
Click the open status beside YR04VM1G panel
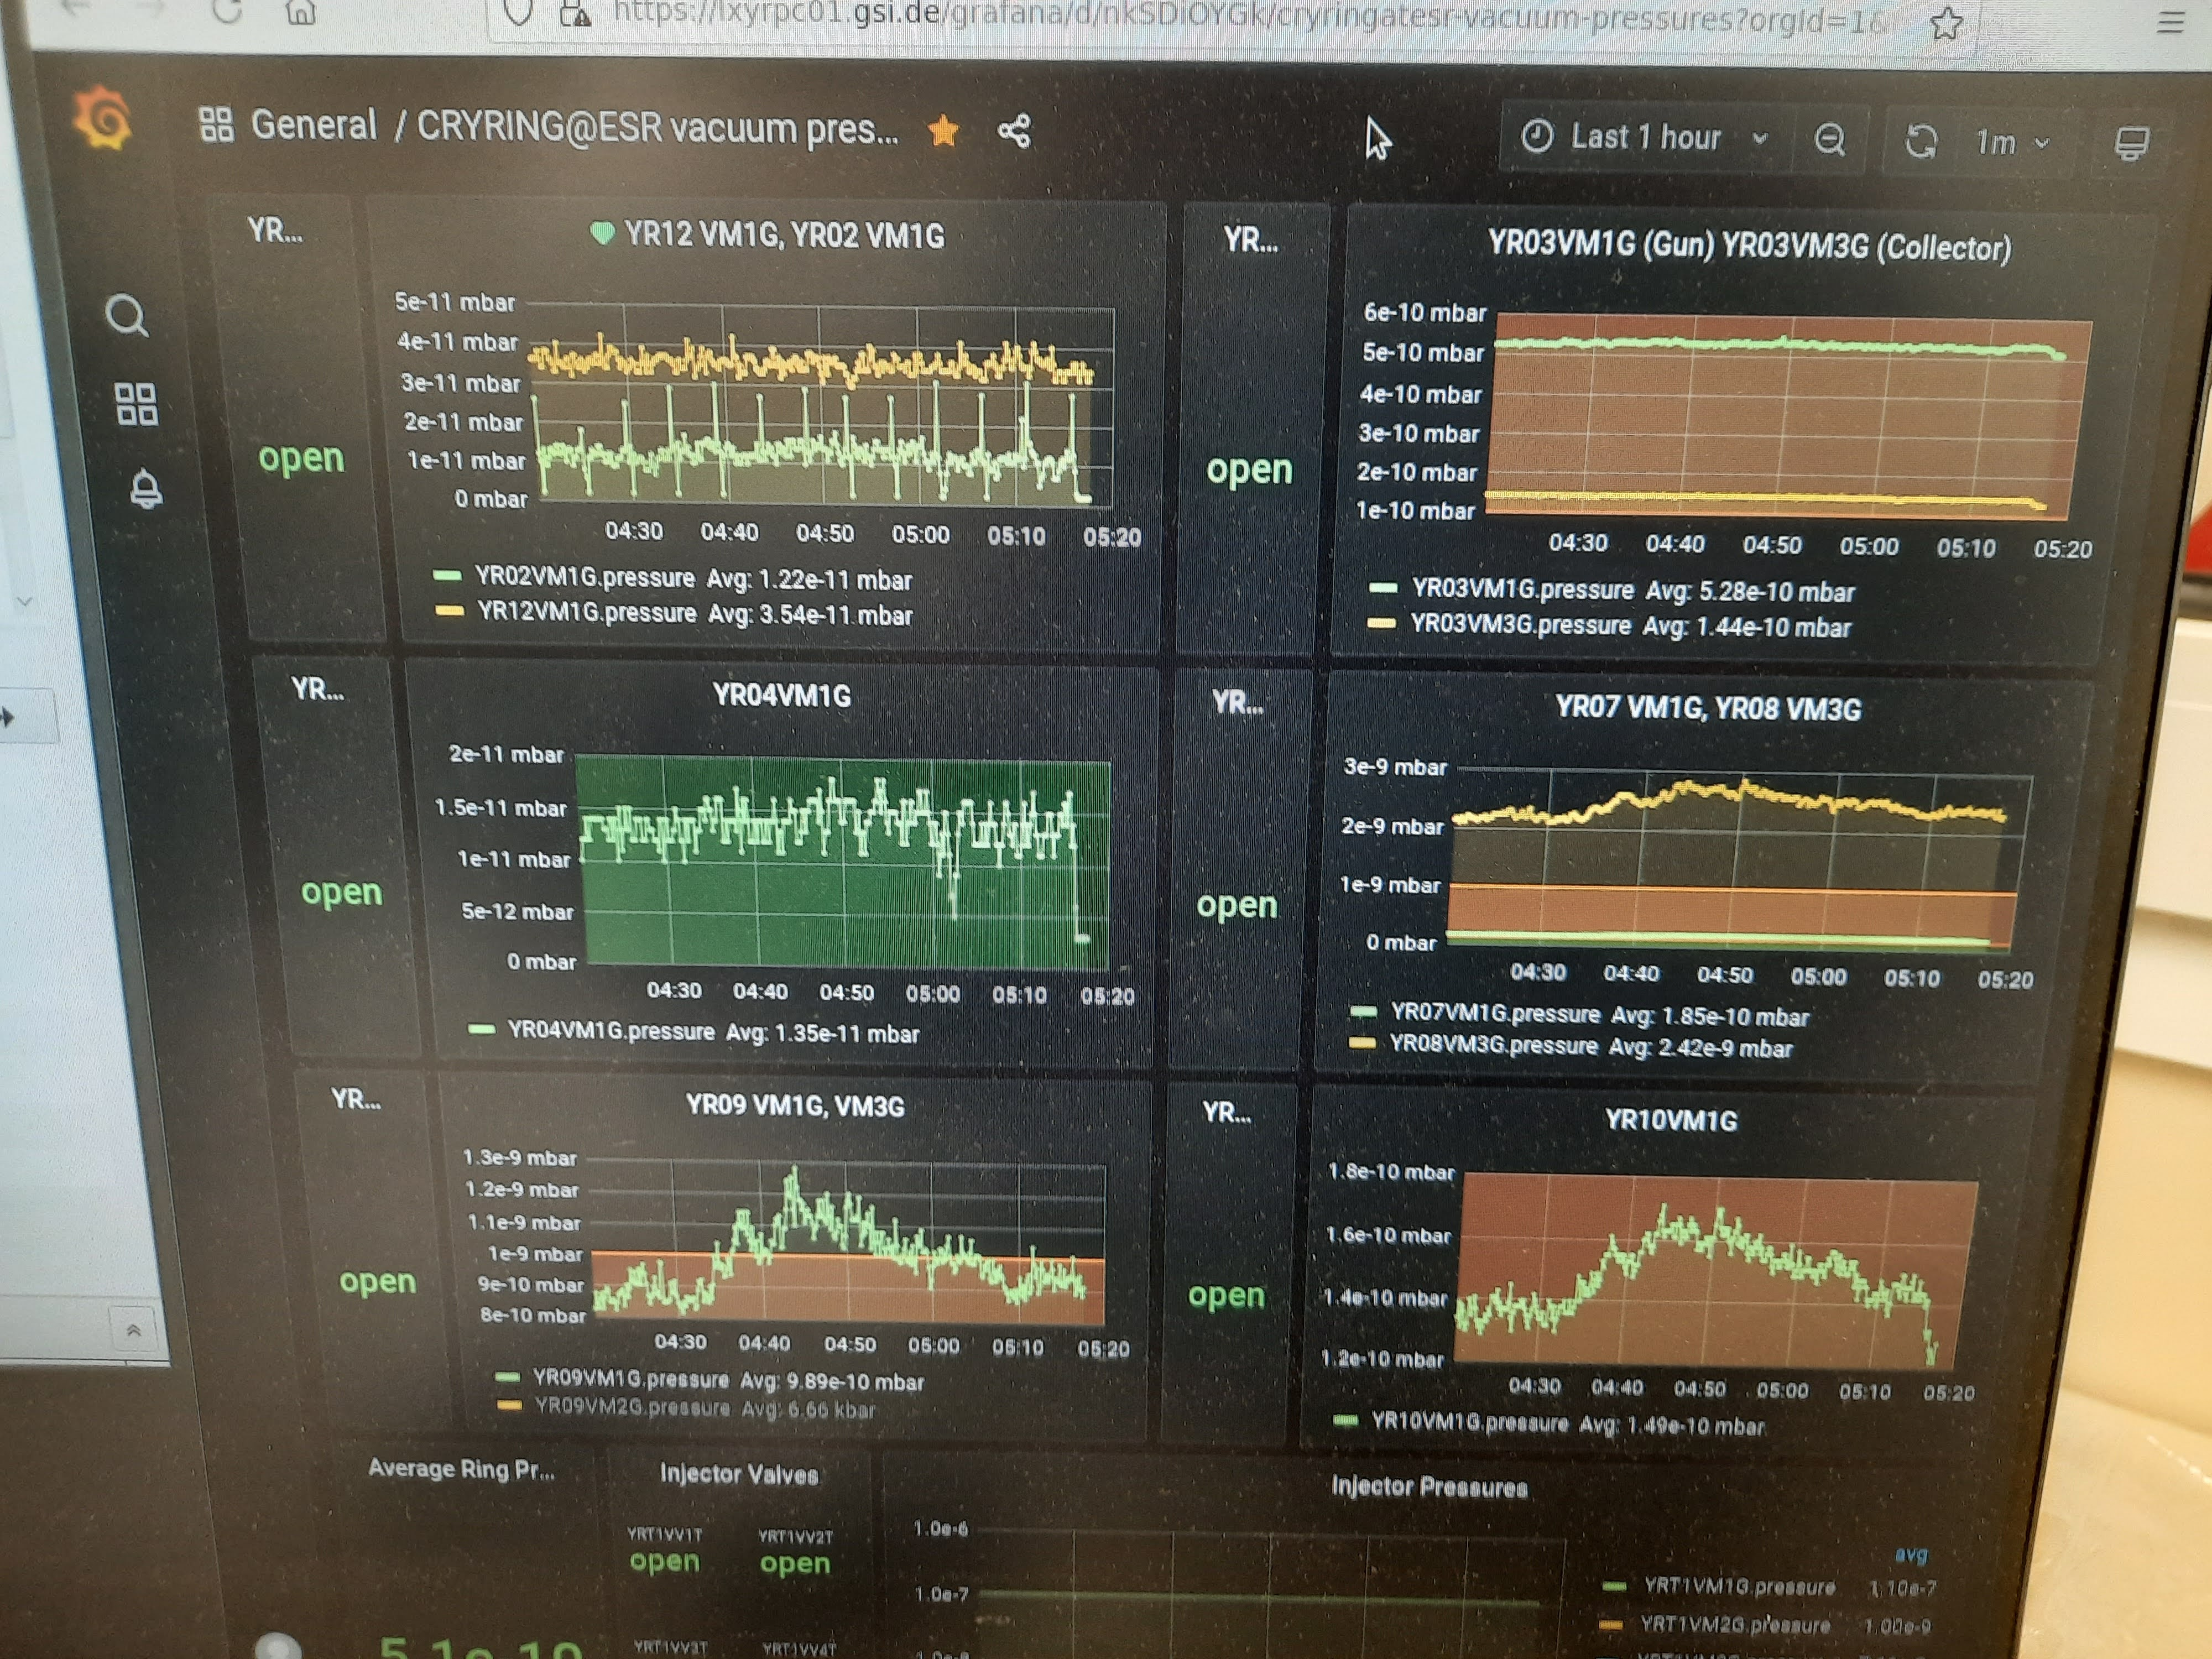[x=341, y=891]
